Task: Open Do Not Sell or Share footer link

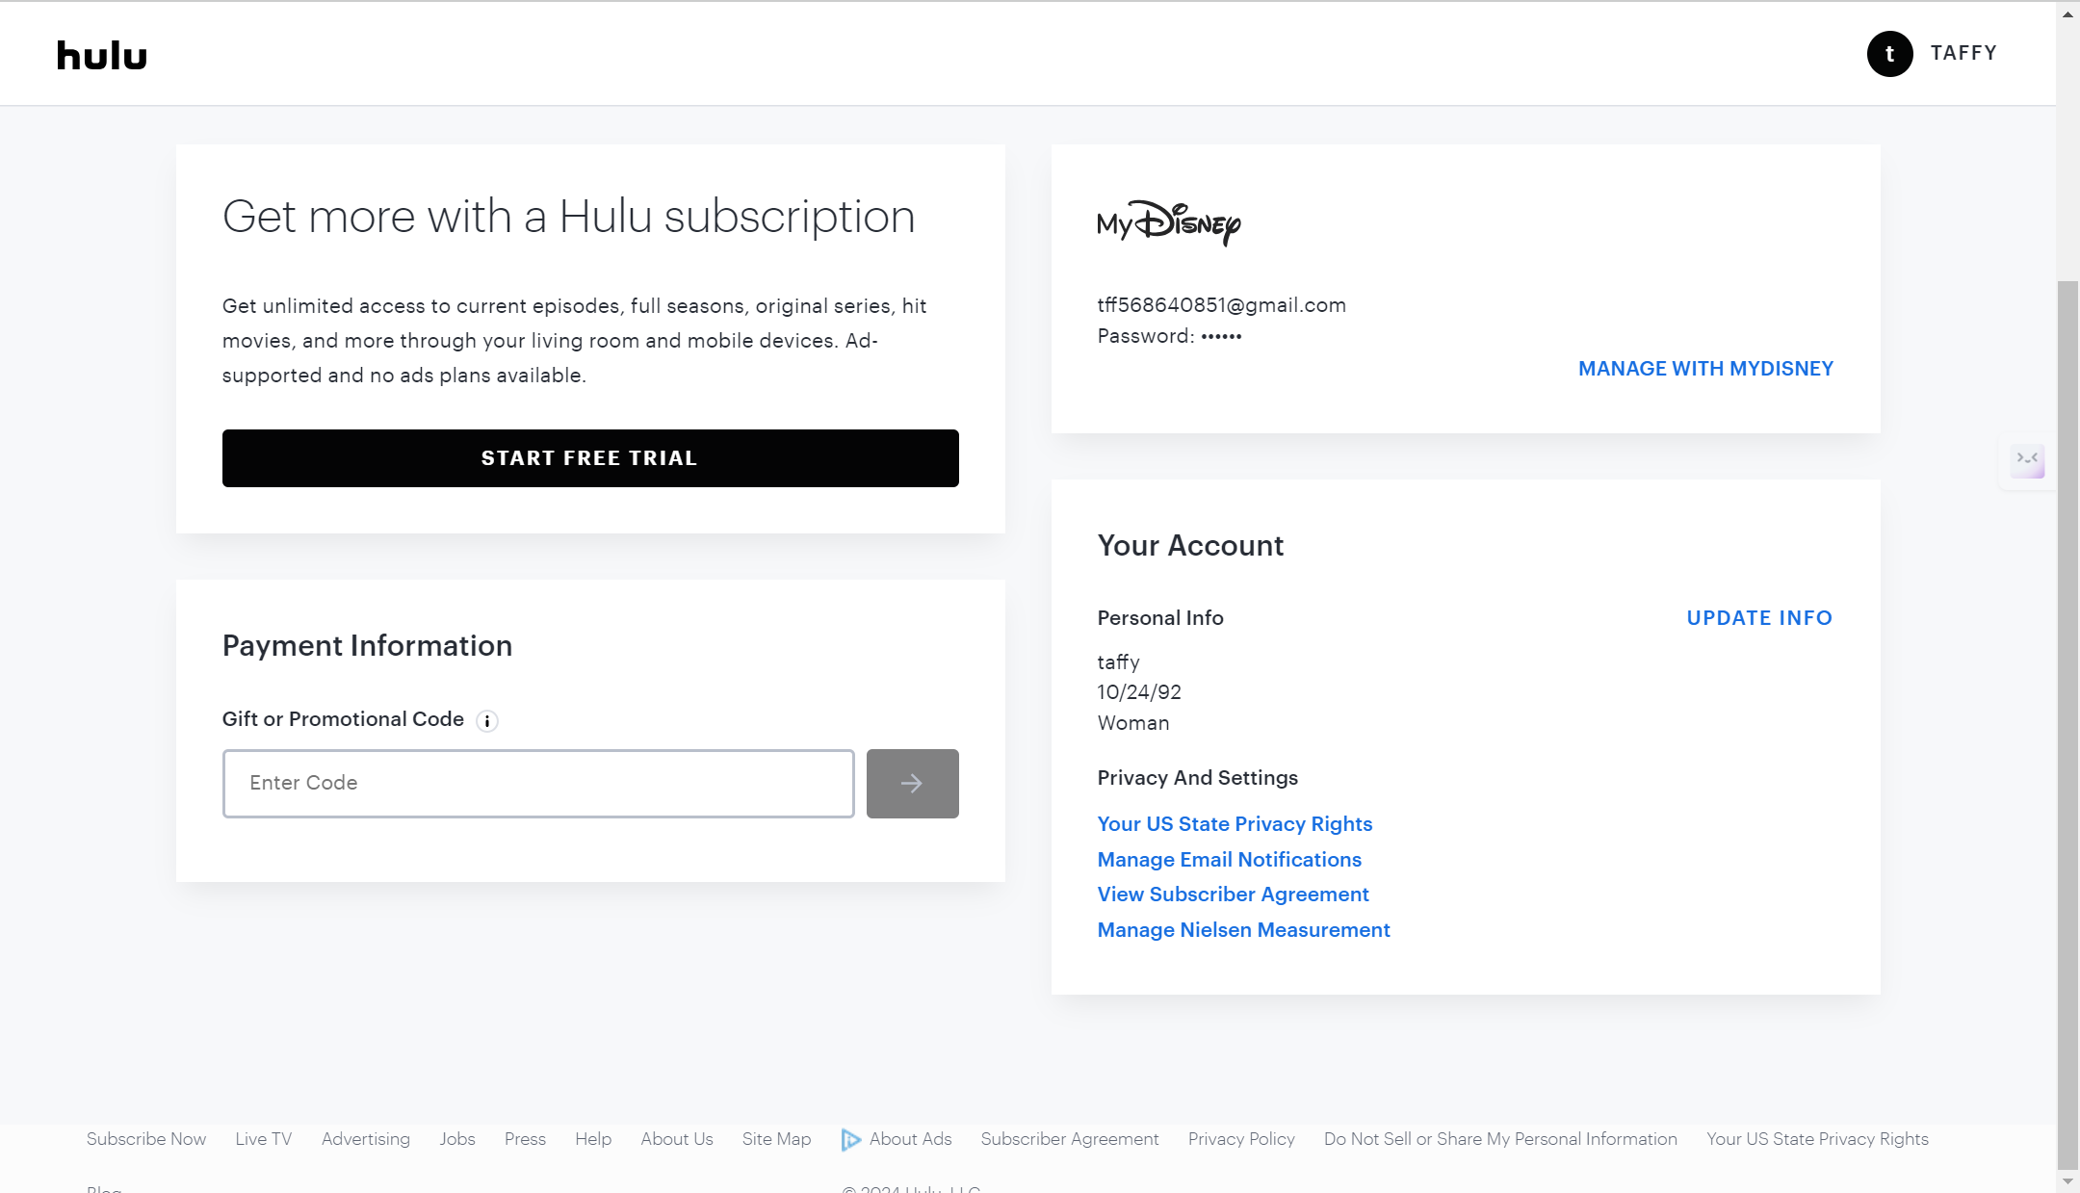Action: [x=1500, y=1139]
